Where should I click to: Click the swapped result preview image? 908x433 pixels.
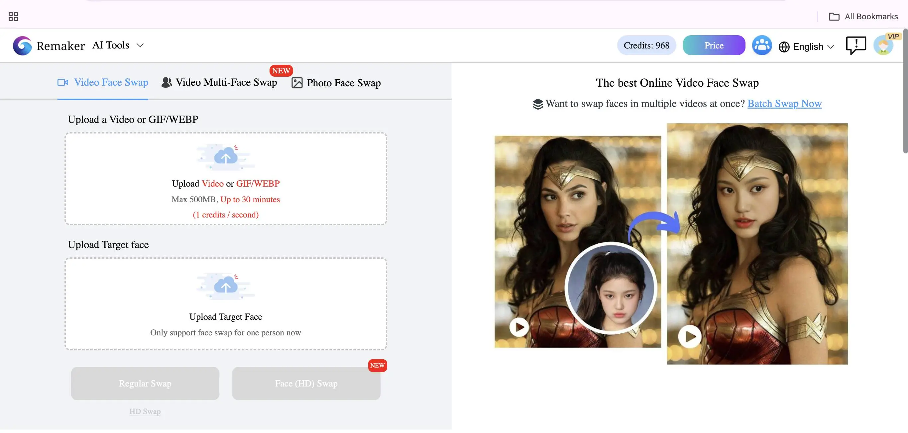[x=757, y=244]
